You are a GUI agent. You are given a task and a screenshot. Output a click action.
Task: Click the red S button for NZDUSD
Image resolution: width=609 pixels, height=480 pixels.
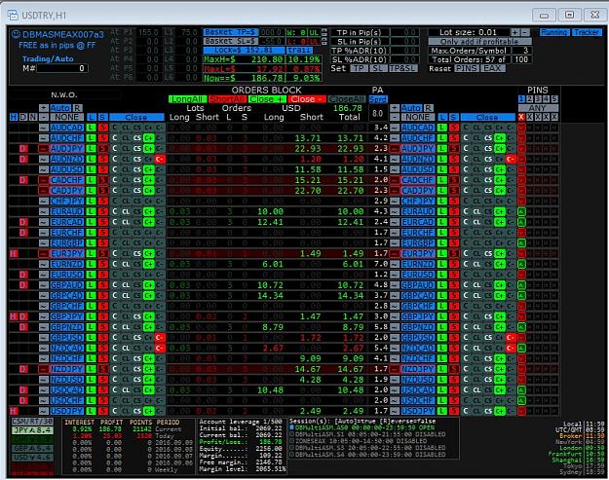click(102, 380)
